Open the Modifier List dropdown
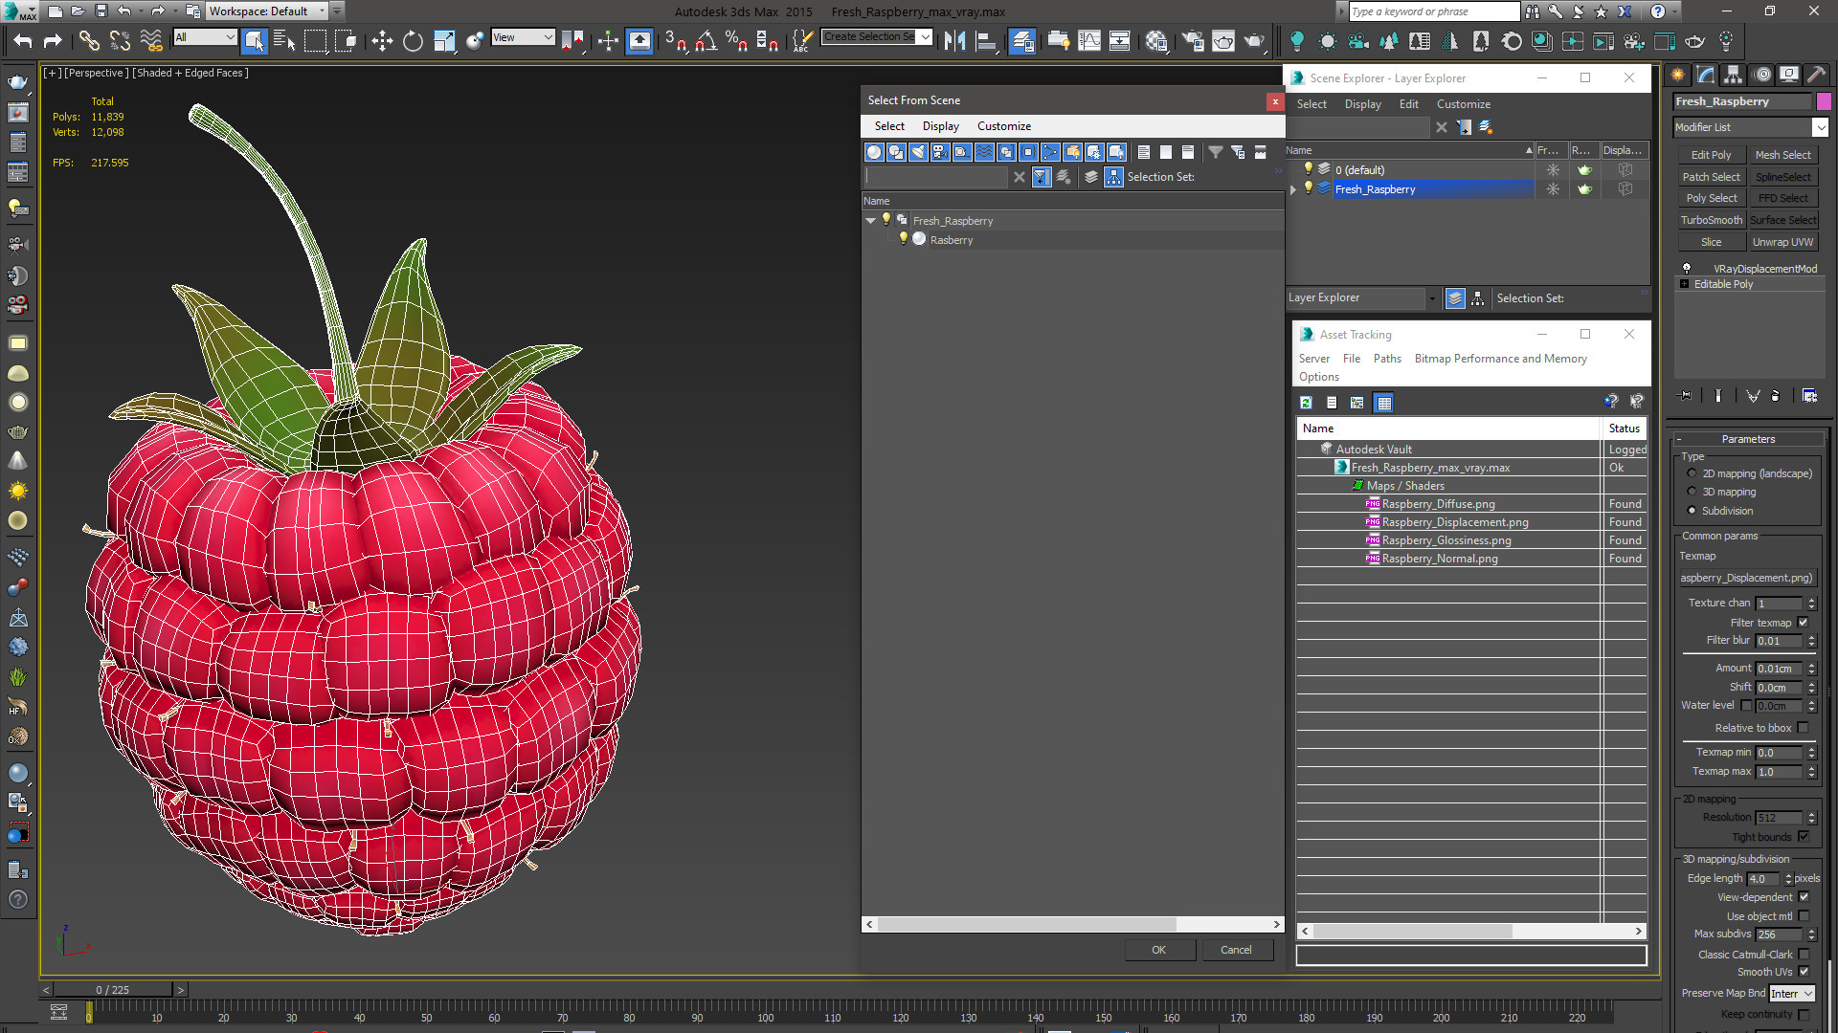The image size is (1838, 1033). coord(1820,127)
